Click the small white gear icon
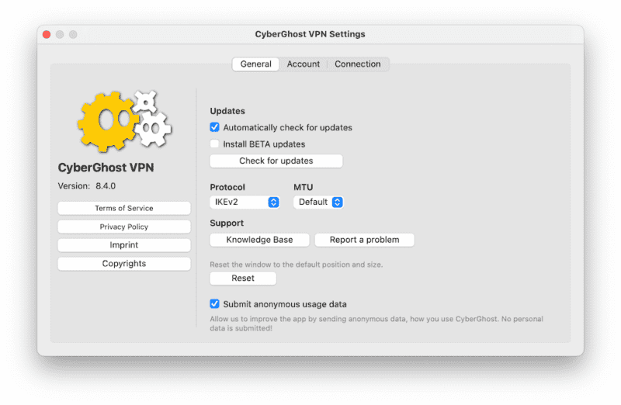This screenshot has height=405, width=621. (144, 102)
